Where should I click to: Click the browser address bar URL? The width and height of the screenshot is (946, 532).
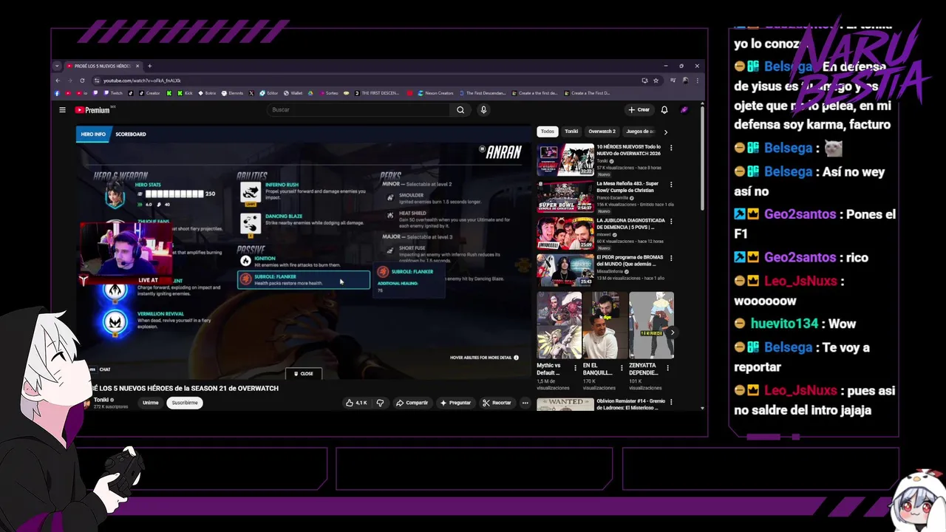(142, 81)
